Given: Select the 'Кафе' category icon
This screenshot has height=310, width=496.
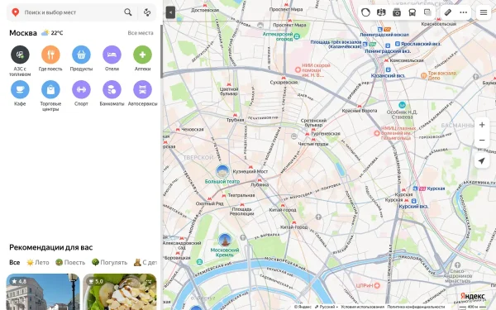Looking at the screenshot, I should 20,89.
